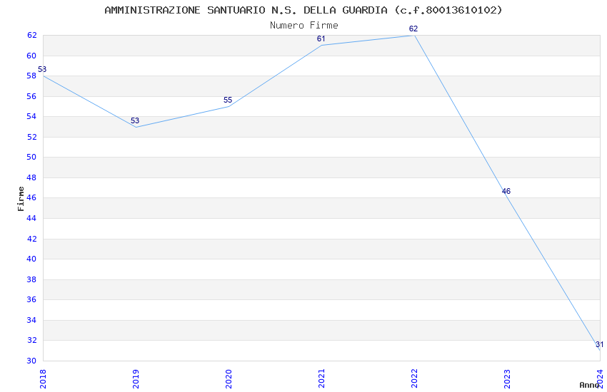This screenshot has width=607, height=392.
Task: Select data label 53 on the 2019 point
Action: click(x=135, y=120)
